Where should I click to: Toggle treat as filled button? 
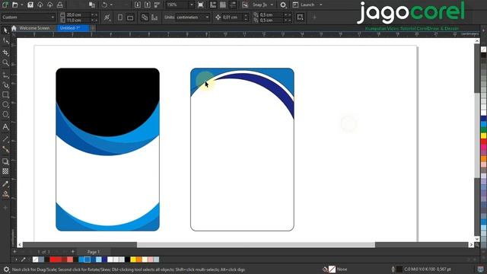[x=300, y=18]
